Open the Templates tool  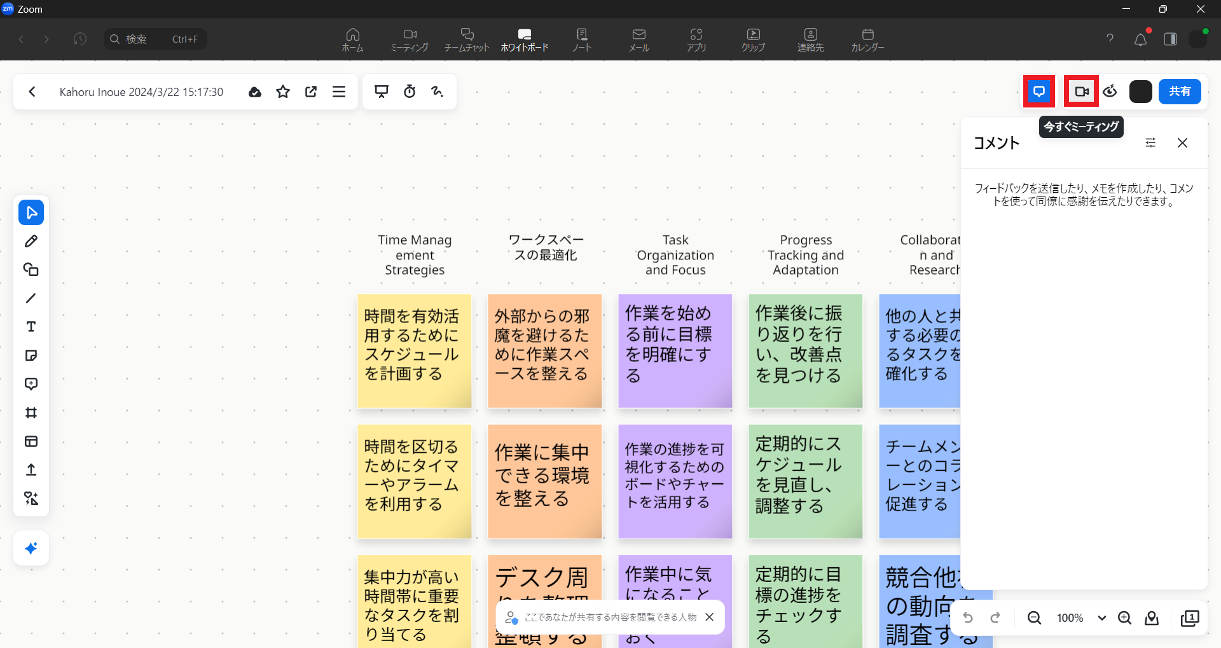(31, 441)
